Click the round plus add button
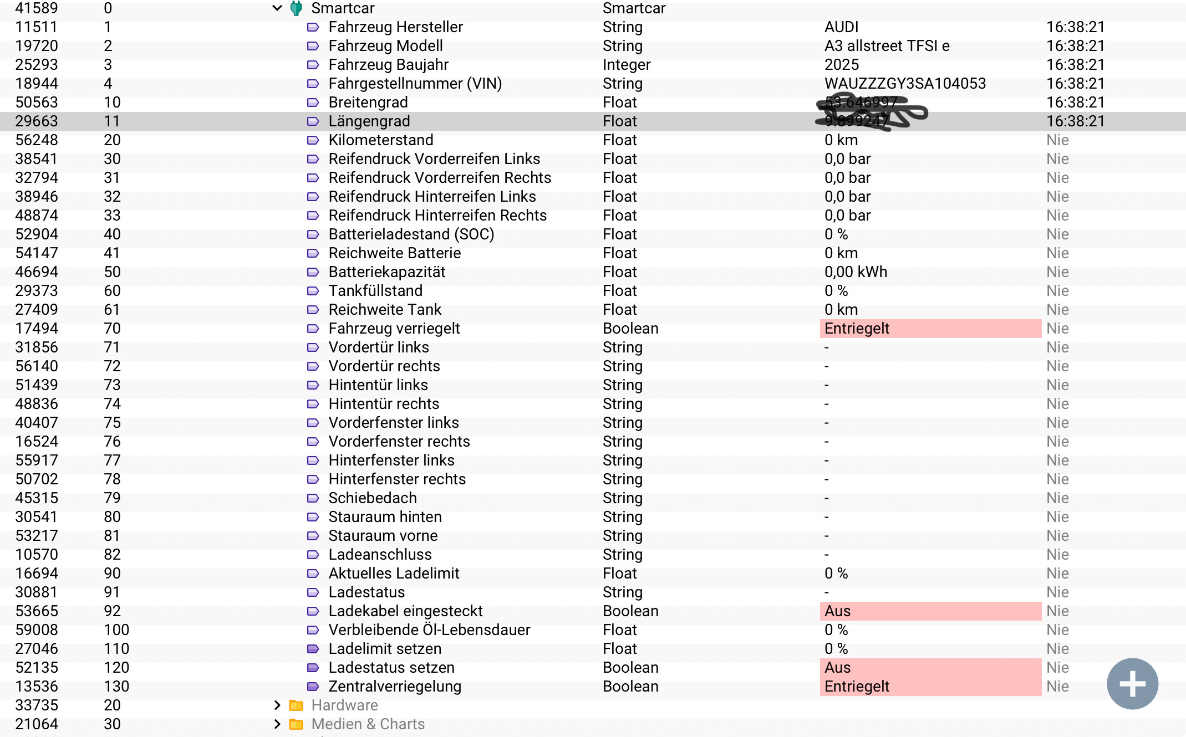The height and width of the screenshot is (737, 1186). point(1132,684)
